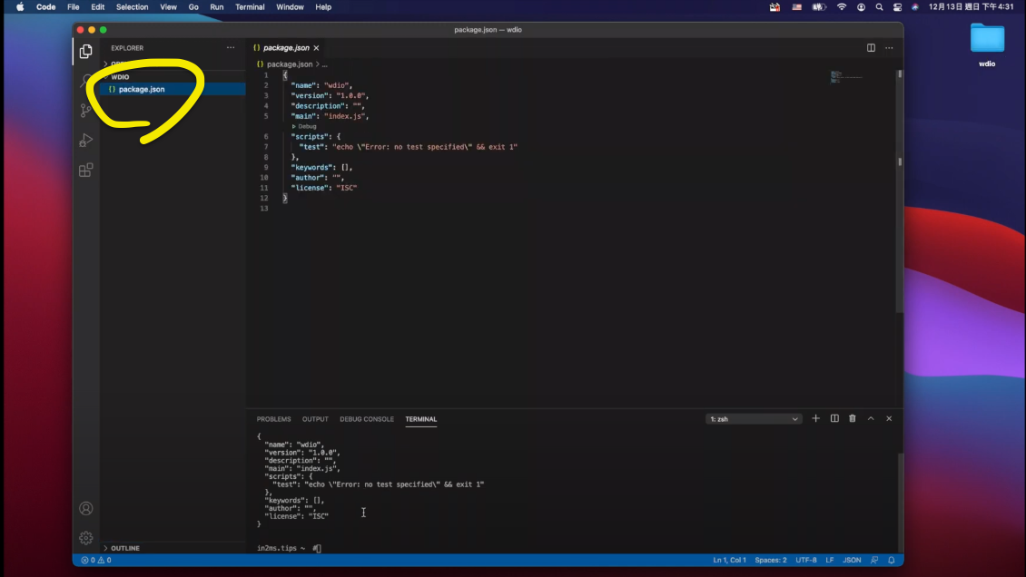Split the terminal pane
Image resolution: width=1026 pixels, height=577 pixels.
(834, 418)
